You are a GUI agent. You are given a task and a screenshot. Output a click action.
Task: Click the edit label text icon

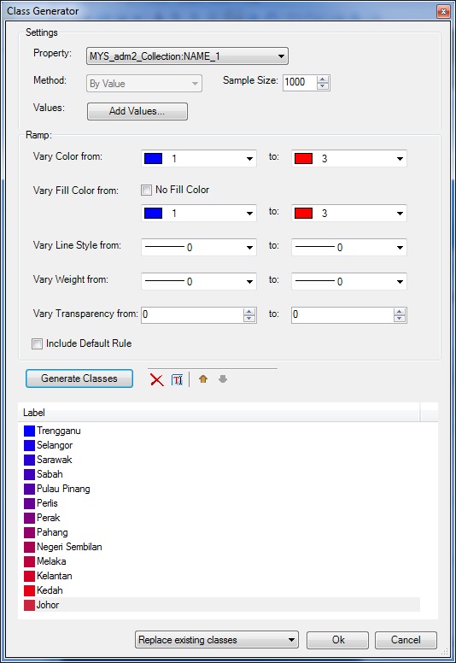coord(177,379)
